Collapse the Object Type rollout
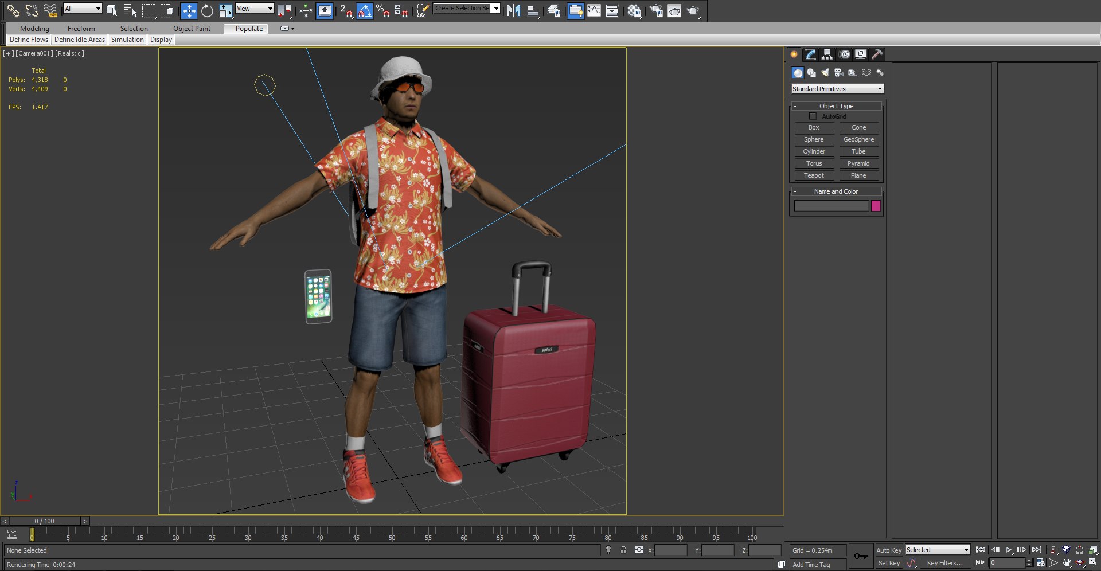This screenshot has height=571, width=1101. tap(836, 106)
